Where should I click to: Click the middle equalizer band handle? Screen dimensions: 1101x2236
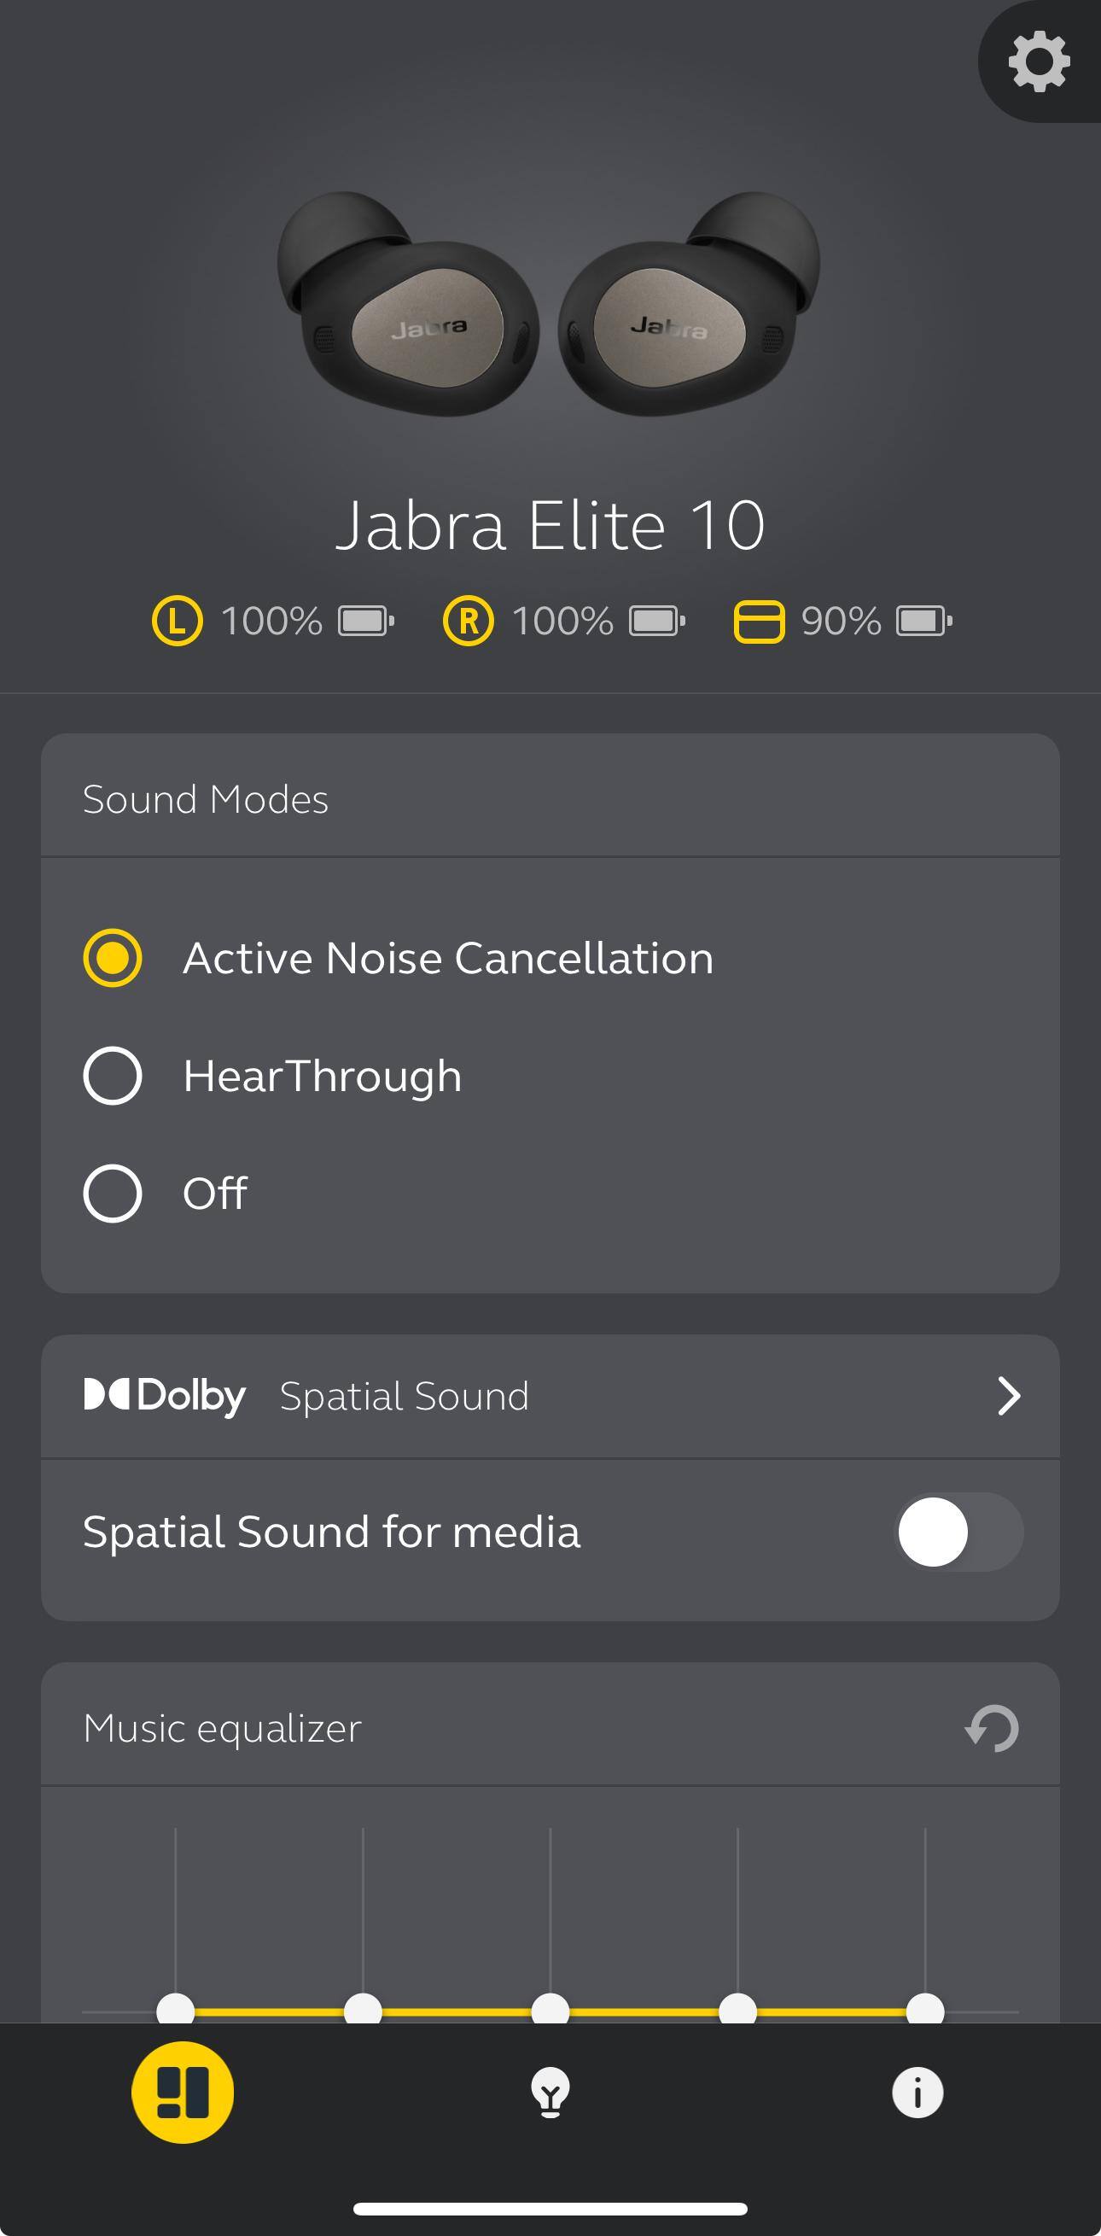pyautogui.click(x=550, y=2009)
